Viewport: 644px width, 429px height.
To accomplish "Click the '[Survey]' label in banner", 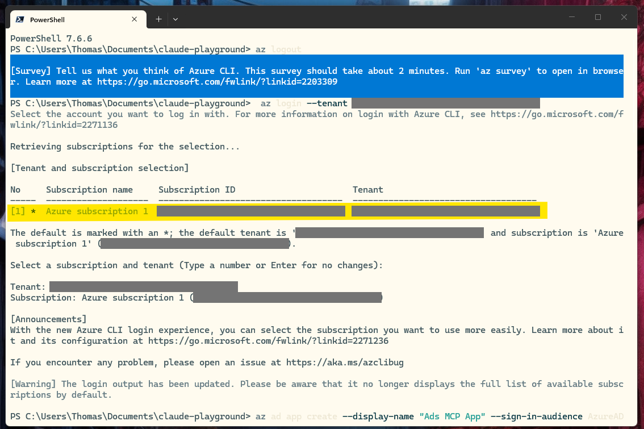I will (31, 71).
